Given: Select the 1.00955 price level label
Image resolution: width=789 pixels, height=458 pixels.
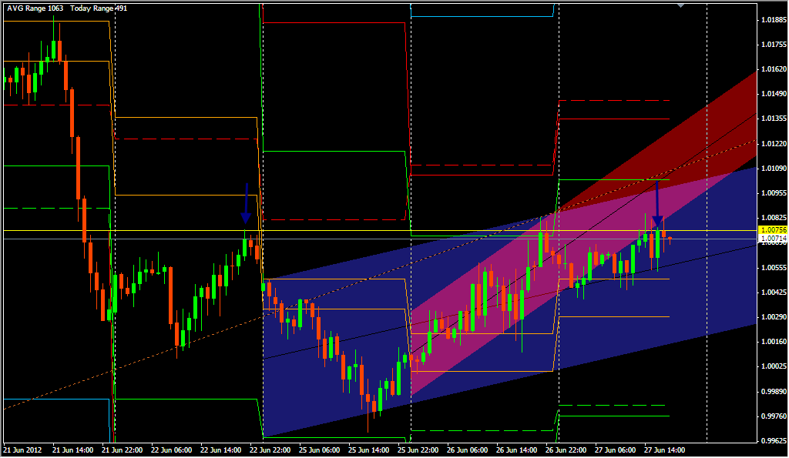Looking at the screenshot, I should (774, 193).
